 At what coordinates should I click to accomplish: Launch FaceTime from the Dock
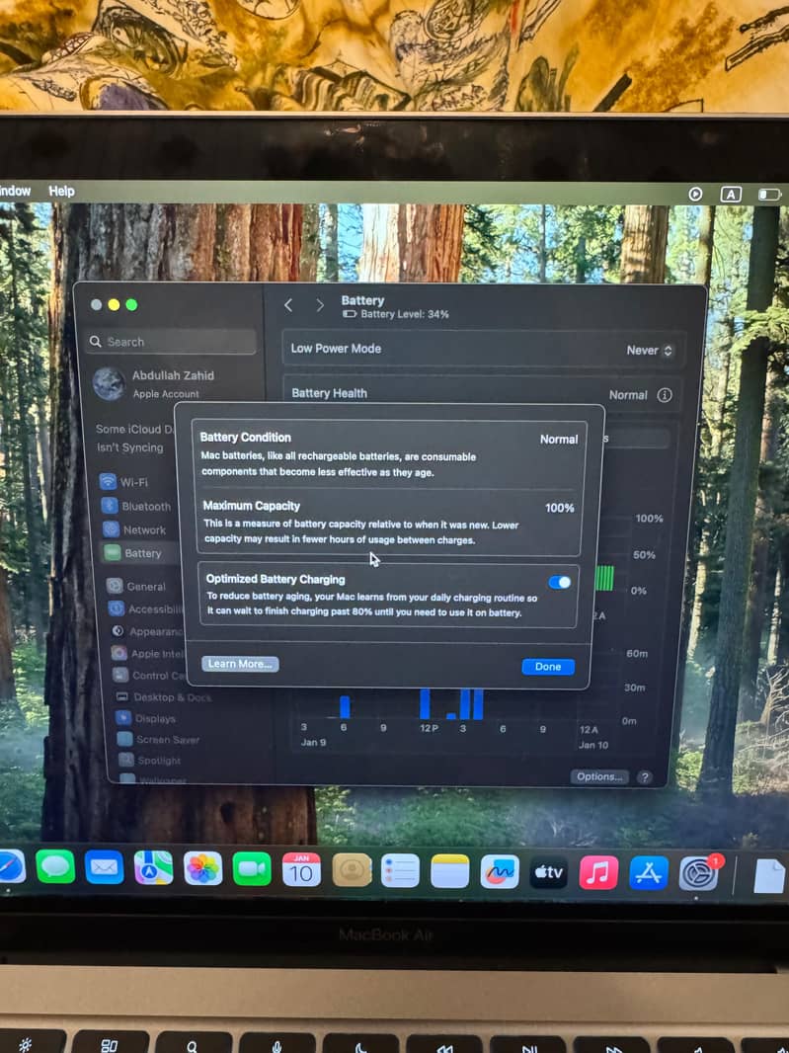pos(252,869)
